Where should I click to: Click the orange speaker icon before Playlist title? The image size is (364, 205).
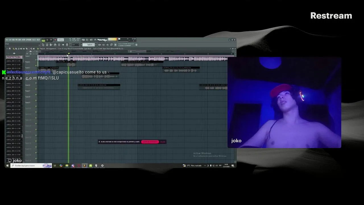coord(38,49)
